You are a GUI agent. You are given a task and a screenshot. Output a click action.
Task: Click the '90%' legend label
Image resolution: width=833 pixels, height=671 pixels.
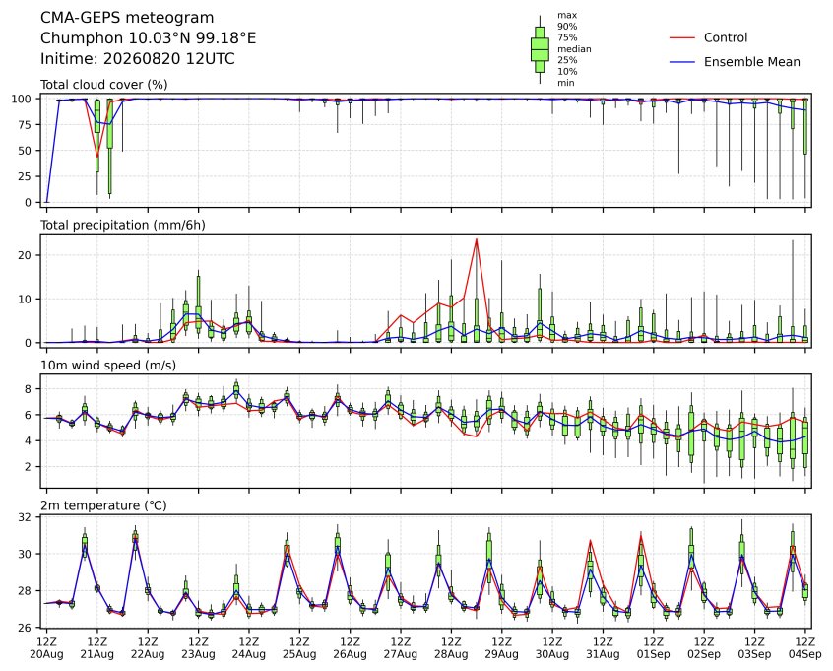click(567, 26)
